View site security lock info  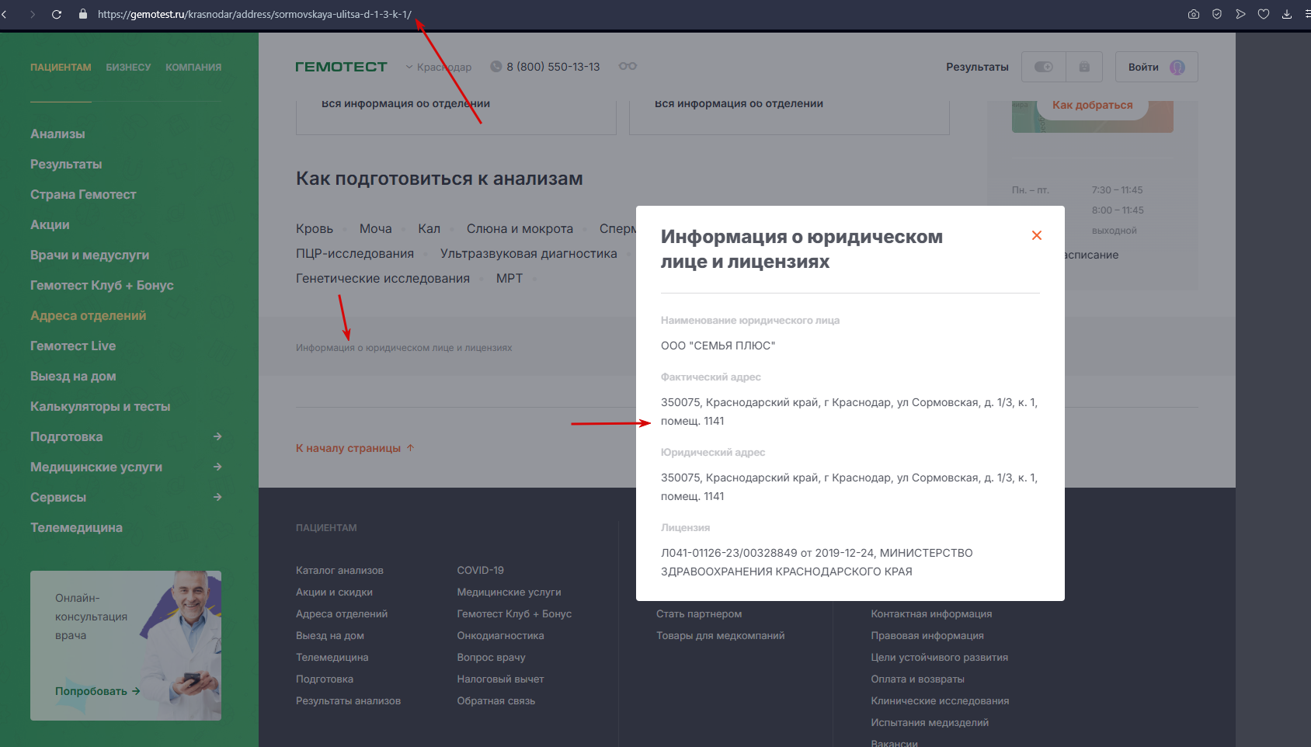(83, 14)
